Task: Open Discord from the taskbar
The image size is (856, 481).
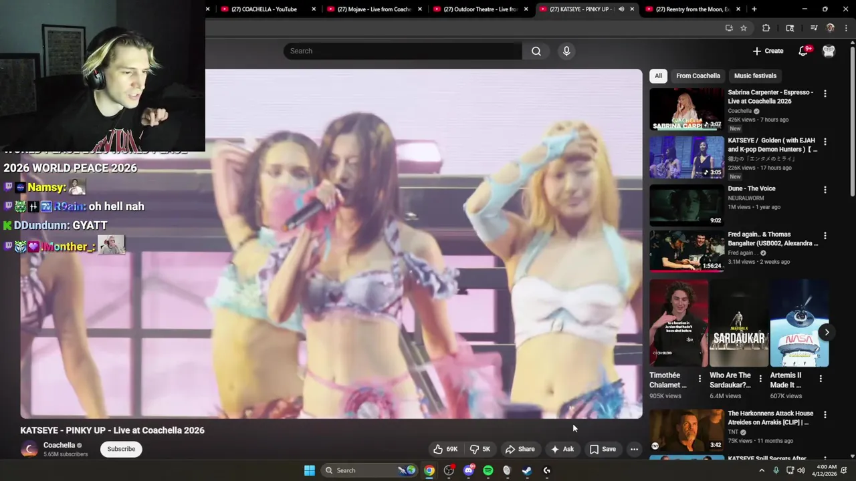Action: pyautogui.click(x=468, y=470)
